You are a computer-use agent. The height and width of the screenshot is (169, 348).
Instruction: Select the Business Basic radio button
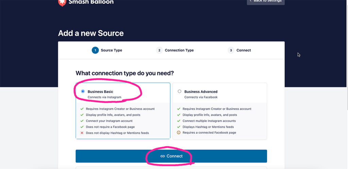pyautogui.click(x=83, y=91)
